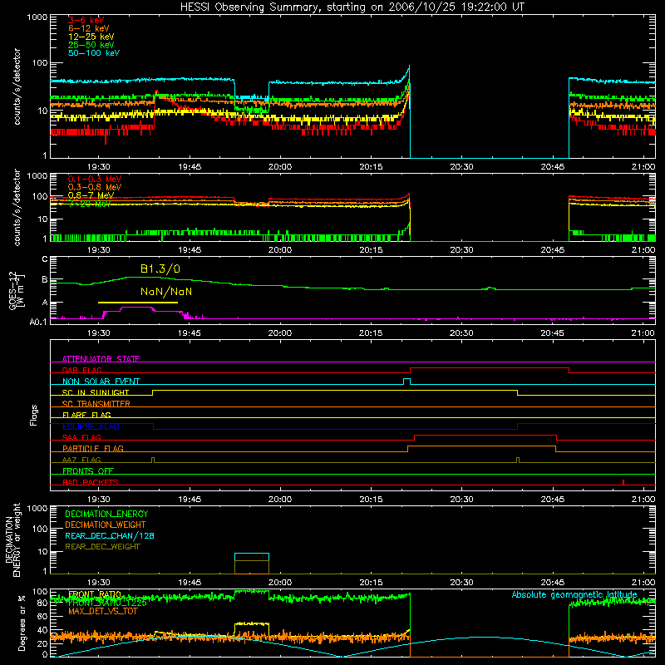Click 20:15 tick label under top keV panel
This screenshot has height=665, width=665.
pyautogui.click(x=371, y=167)
